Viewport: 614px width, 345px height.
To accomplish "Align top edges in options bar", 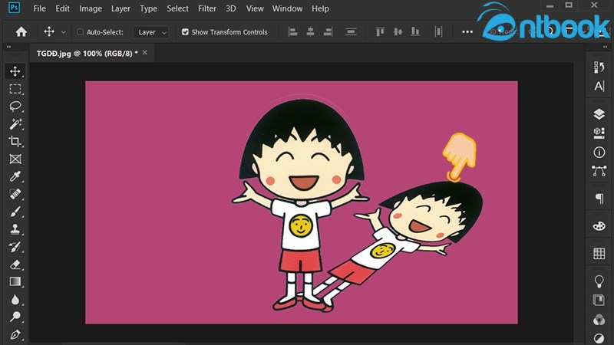I will [380, 31].
